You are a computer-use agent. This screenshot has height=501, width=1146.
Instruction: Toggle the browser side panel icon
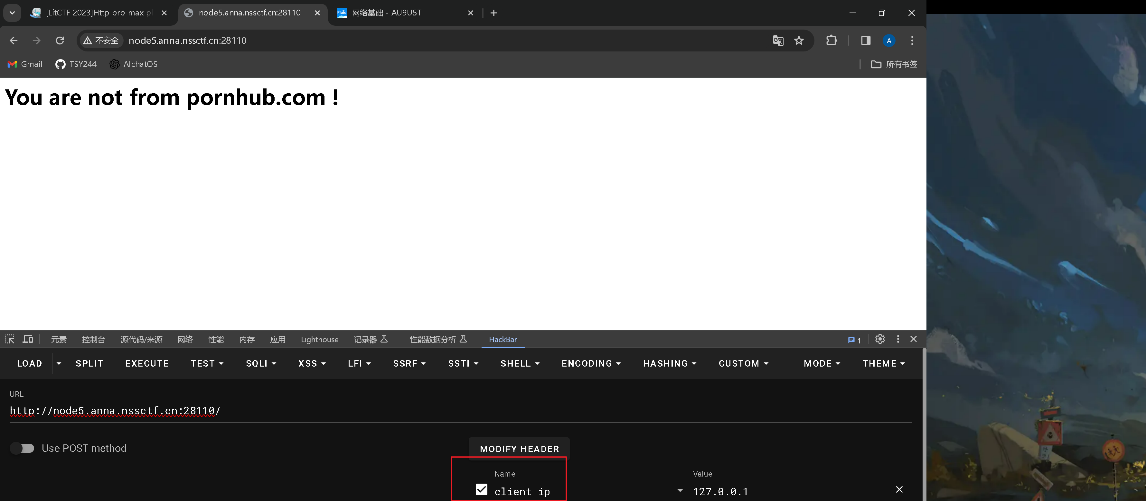(x=865, y=41)
